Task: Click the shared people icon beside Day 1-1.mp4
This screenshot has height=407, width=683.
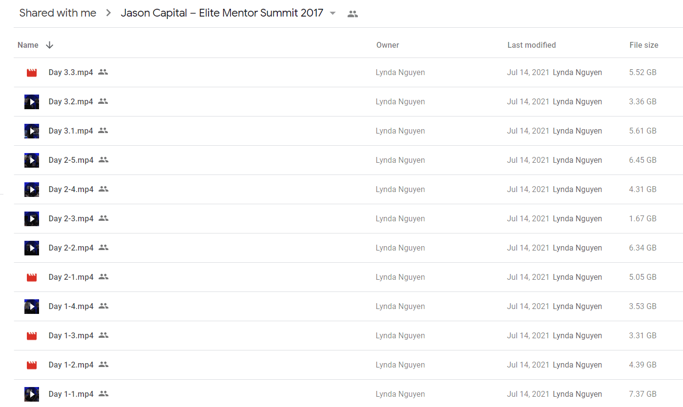Action: [x=103, y=394]
